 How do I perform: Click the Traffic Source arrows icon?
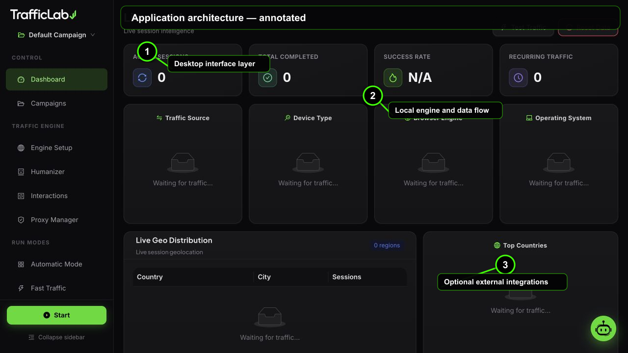[159, 118]
